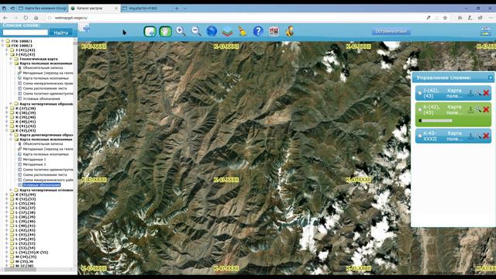Screen dimensions: 496x279
Task: Expand the L-(35),(36) folder
Action: click(7, 203)
